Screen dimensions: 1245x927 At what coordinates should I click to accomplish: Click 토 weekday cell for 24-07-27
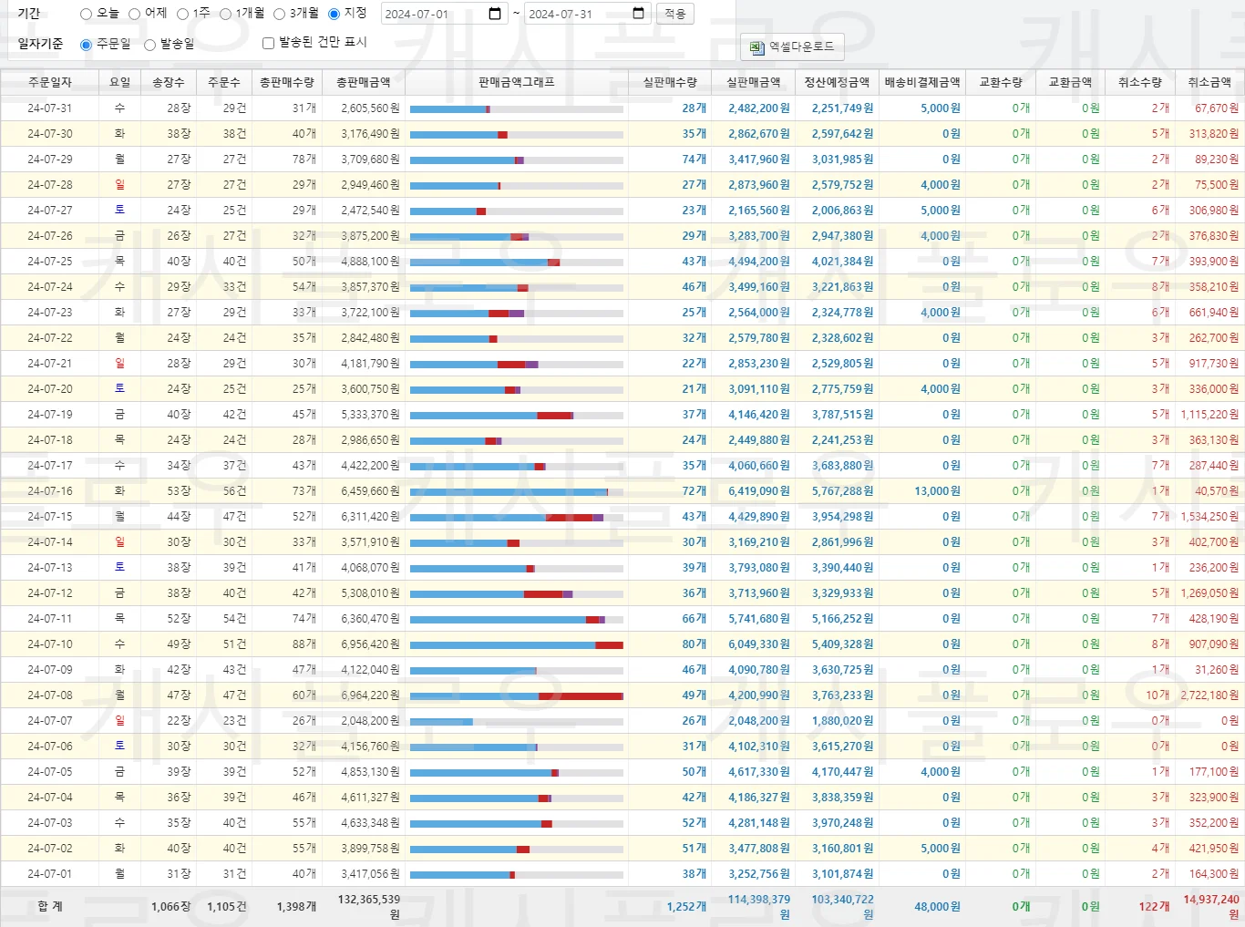(x=119, y=210)
